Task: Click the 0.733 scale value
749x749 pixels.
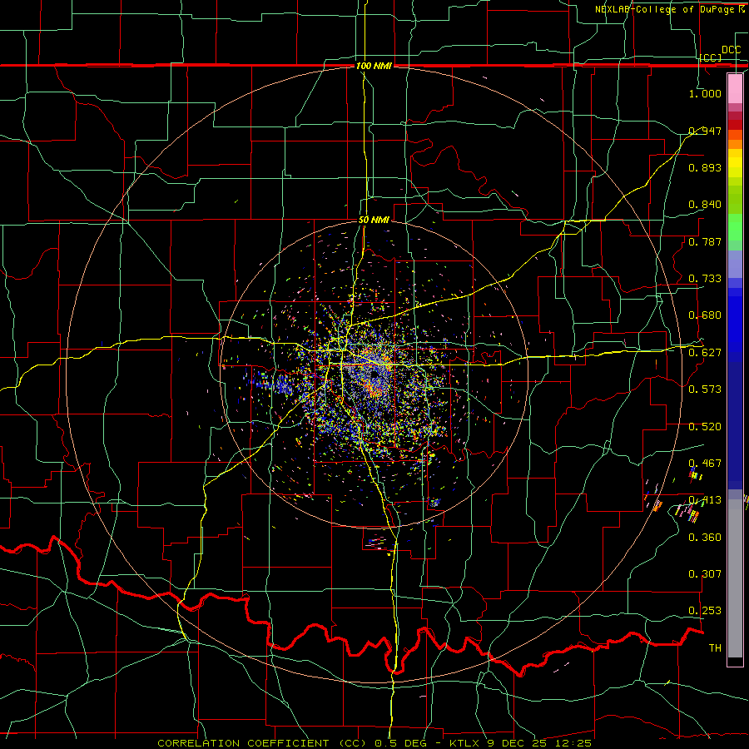Action: [705, 279]
